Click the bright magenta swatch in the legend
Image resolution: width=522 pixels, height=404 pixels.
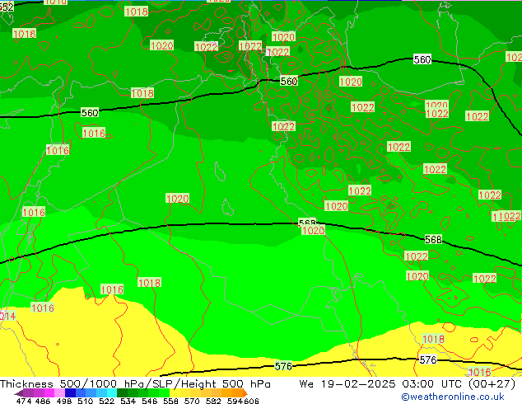click(49, 393)
